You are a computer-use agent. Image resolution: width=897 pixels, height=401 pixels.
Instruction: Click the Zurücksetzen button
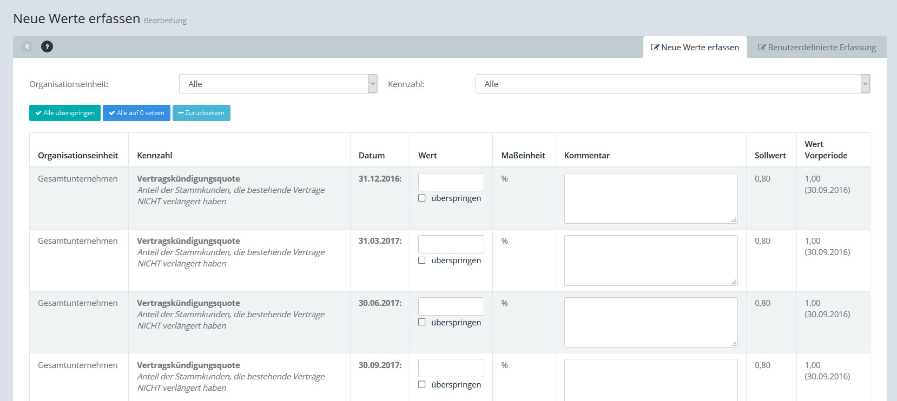point(201,113)
